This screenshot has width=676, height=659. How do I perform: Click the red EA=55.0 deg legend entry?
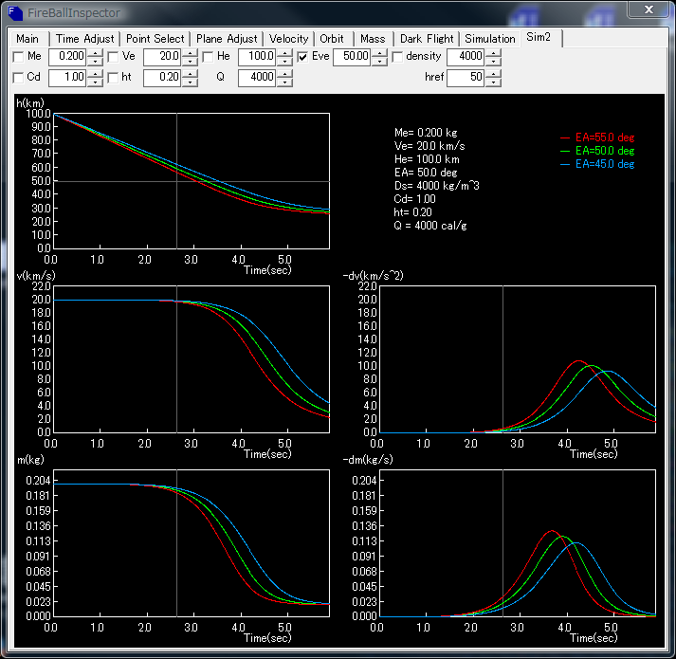pos(604,137)
